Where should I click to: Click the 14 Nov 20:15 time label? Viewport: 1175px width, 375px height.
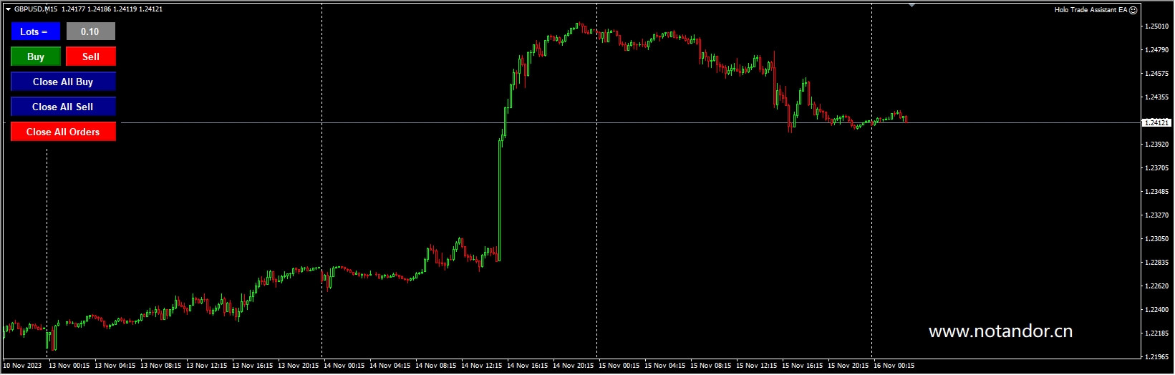[x=574, y=366]
